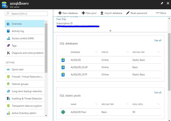The image size is (171, 121).
Task: Open Activity log
Action: (x=25, y=31)
